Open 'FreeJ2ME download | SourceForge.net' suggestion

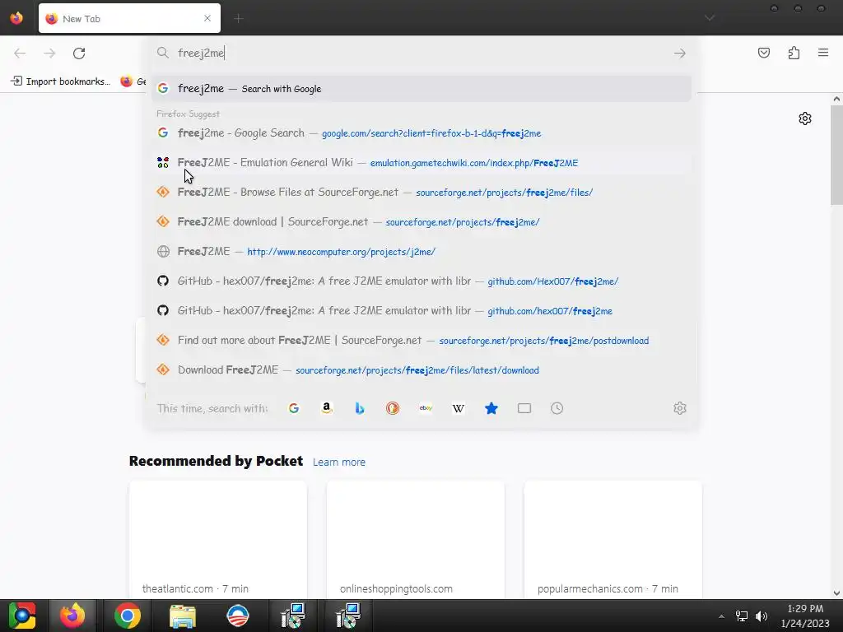421,221
